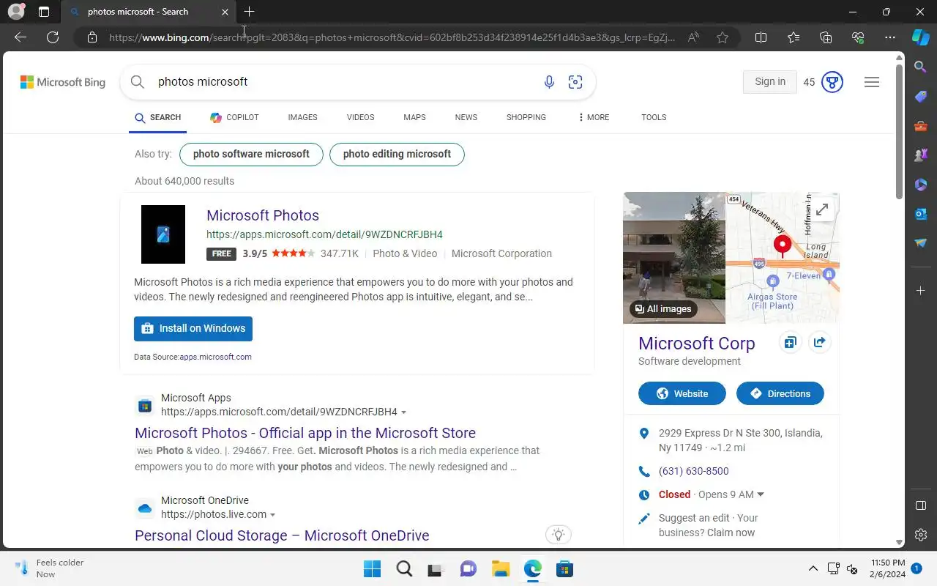
Task: Open the Bing hamburger menu
Action: (x=872, y=82)
